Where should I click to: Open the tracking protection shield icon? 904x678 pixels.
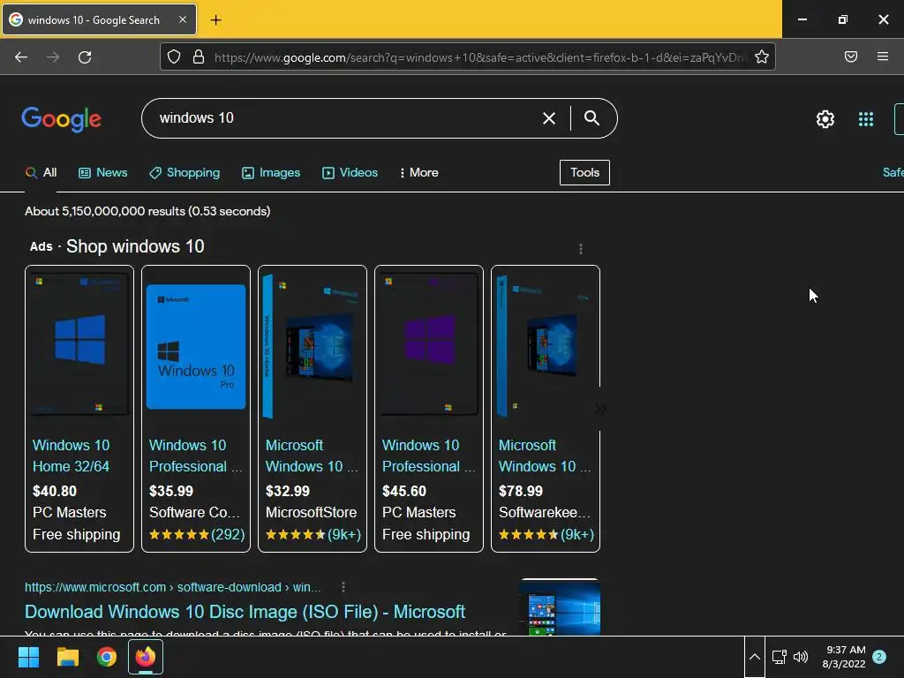(174, 56)
